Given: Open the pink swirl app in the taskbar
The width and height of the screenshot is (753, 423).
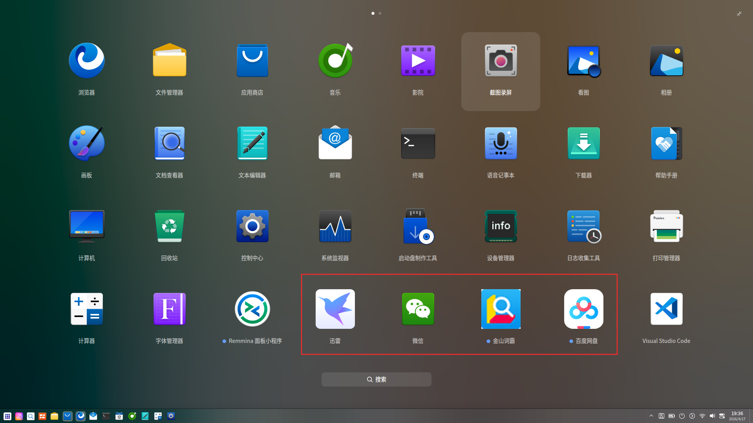Looking at the screenshot, I should [x=19, y=416].
